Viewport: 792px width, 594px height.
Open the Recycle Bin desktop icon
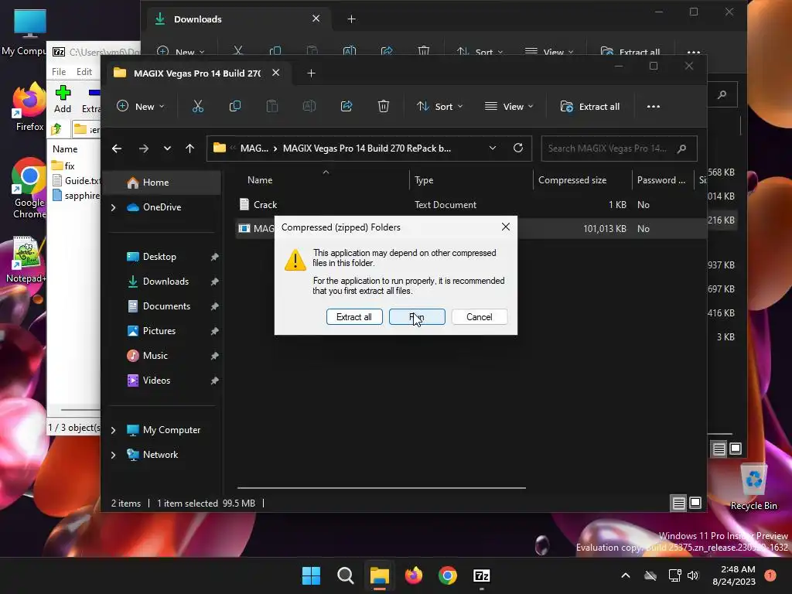[753, 487]
